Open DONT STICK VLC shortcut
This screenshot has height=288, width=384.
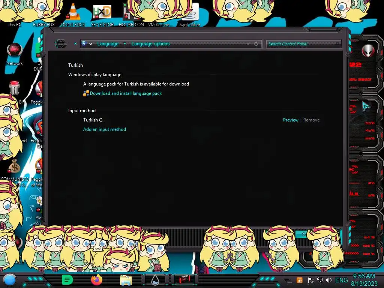point(73,15)
